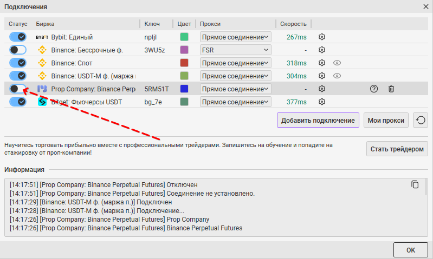Viewport: 433px width, 259px height.
Task: Click the Цвет column header
Action: (184, 24)
